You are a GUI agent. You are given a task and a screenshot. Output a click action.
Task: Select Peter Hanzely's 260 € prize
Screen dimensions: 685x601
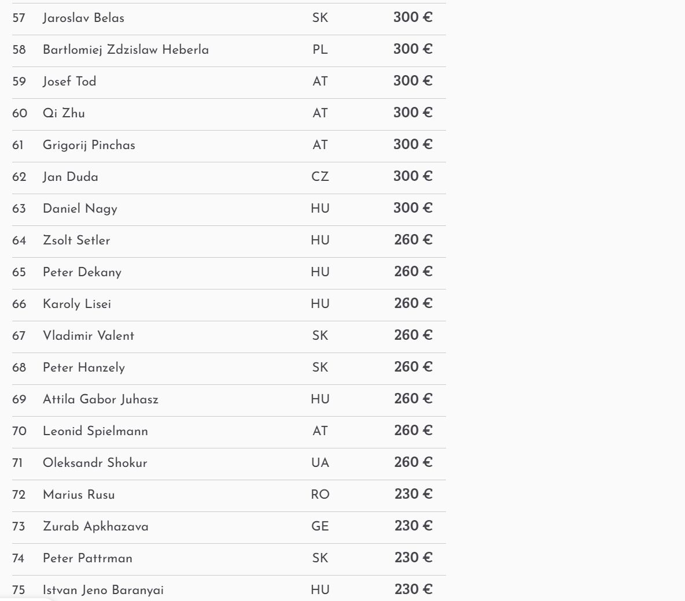(x=413, y=367)
